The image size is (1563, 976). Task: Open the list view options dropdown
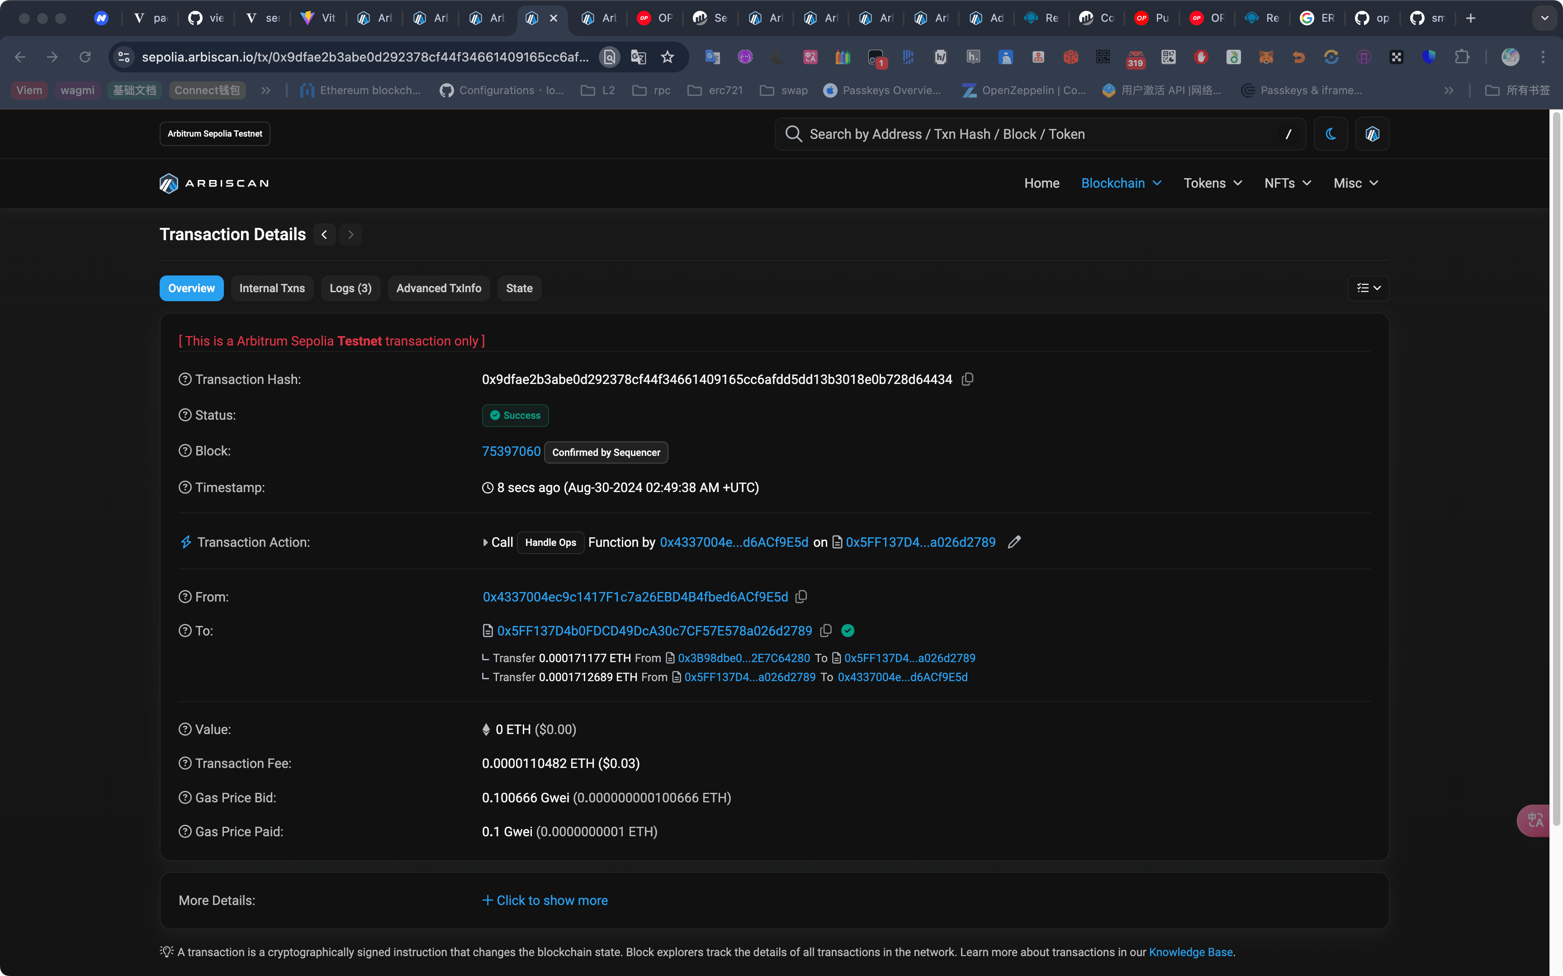tap(1368, 288)
